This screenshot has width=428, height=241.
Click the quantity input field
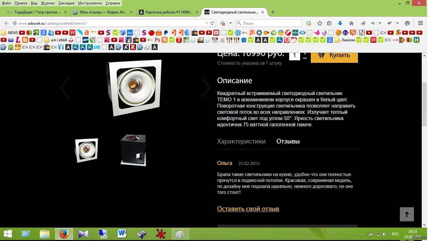pyautogui.click(x=294, y=56)
